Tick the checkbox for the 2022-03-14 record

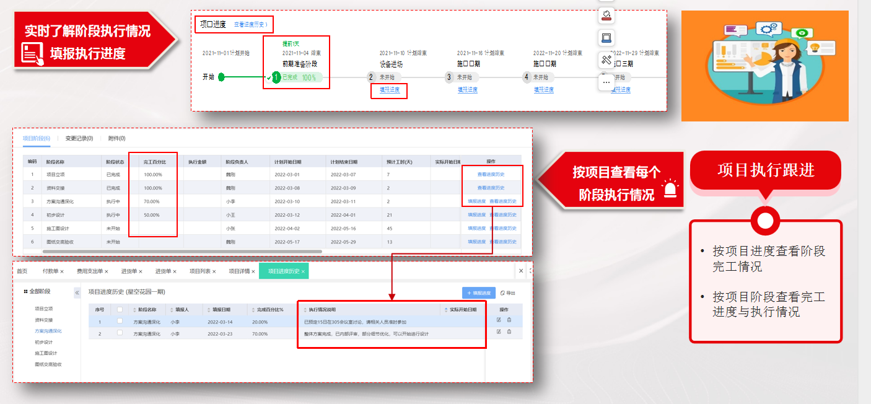point(120,320)
